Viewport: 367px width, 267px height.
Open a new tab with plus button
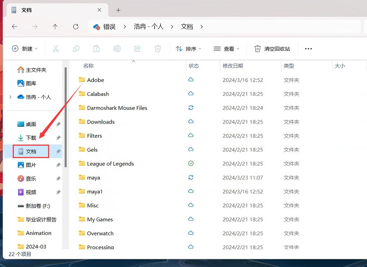118,10
